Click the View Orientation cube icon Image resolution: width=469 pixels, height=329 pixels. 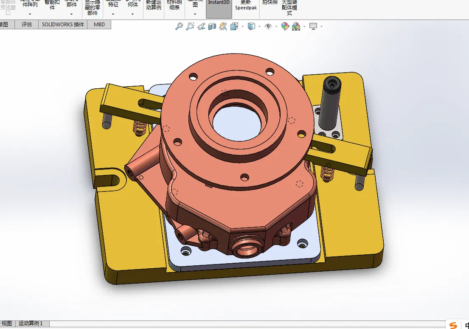coord(234,26)
